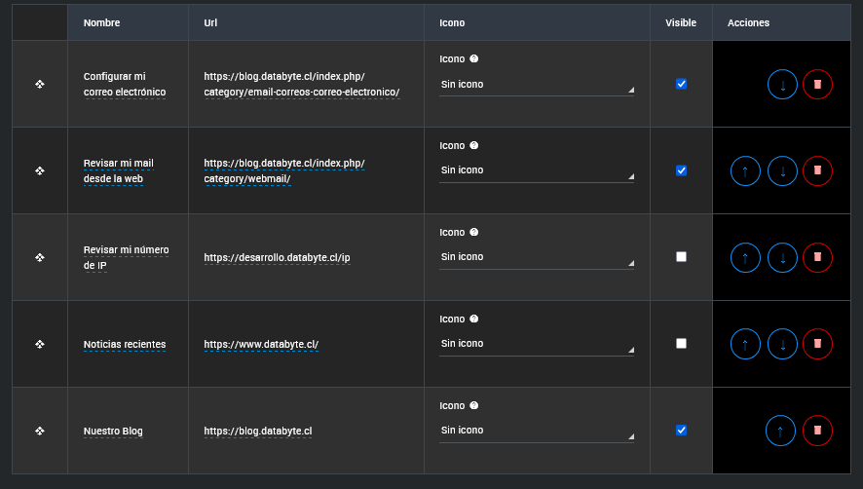
Task: Click the 'Url' column header
Action: pyautogui.click(x=210, y=22)
